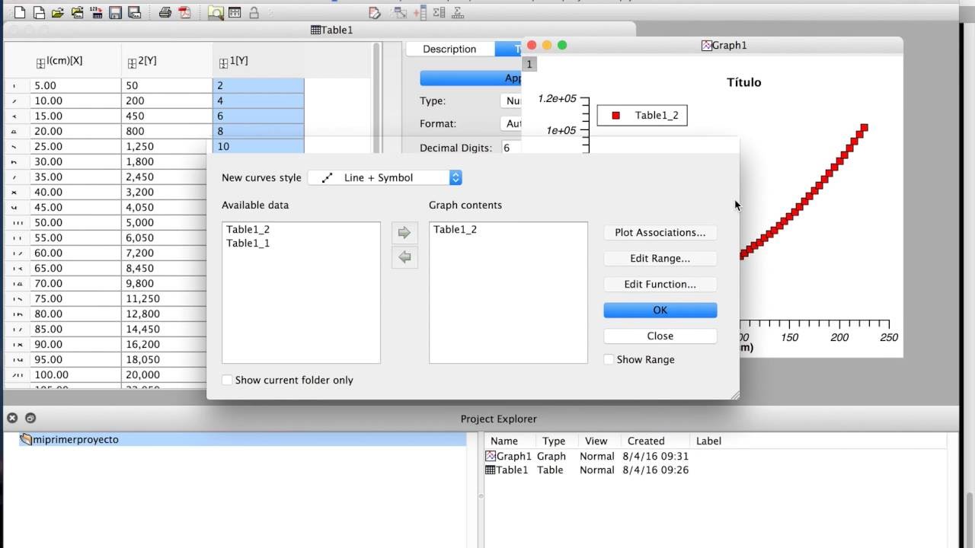Select layer 1 button in Graph1 window
Viewport: 975px width, 548px height.
click(x=529, y=65)
